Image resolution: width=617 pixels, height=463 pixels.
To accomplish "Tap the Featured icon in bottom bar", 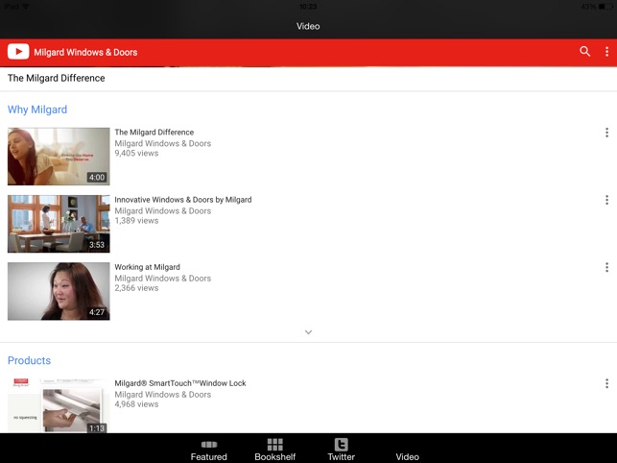I will click(x=209, y=445).
